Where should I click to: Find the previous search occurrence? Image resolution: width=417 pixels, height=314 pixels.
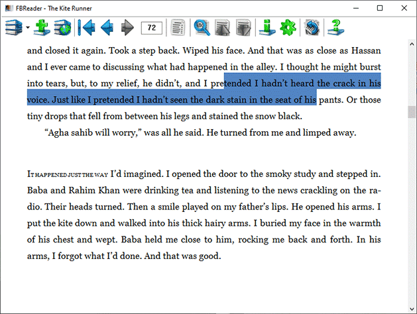coord(222,27)
